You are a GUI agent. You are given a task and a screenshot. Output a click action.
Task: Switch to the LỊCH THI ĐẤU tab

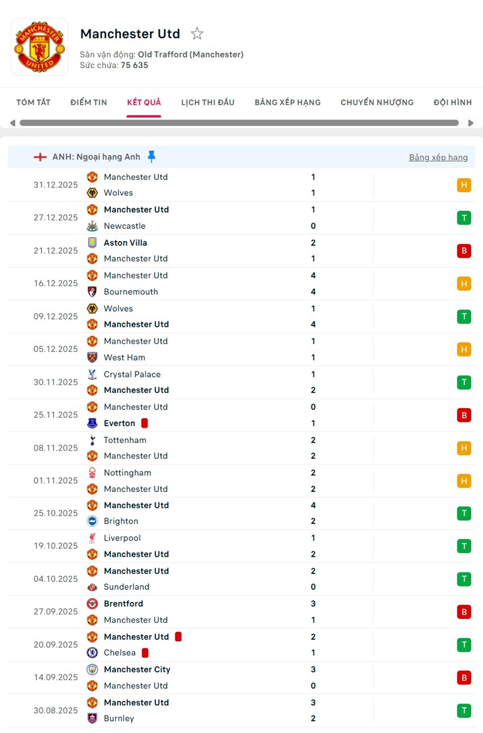click(x=207, y=102)
